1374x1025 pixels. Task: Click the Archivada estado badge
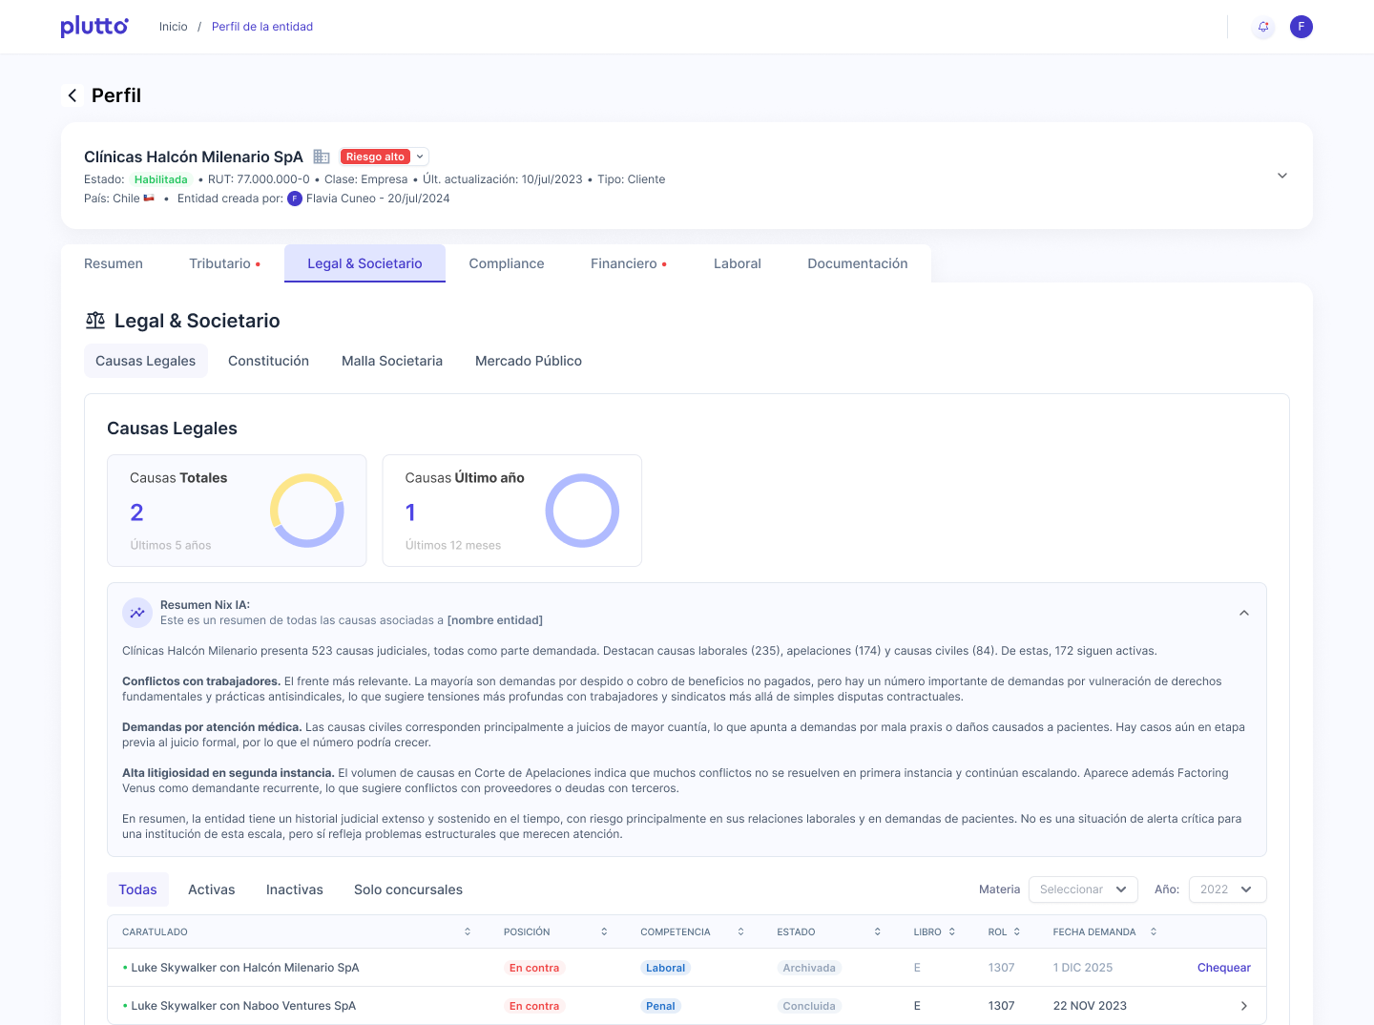[809, 968]
